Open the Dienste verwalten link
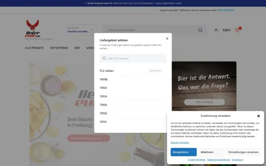266x166 pixels. coord(180,143)
